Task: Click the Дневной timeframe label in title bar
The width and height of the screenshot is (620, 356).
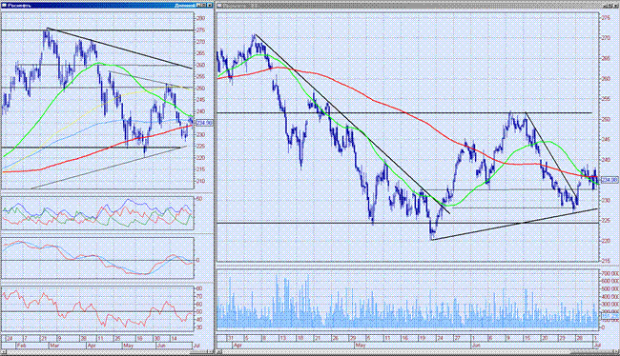Action: [185, 5]
